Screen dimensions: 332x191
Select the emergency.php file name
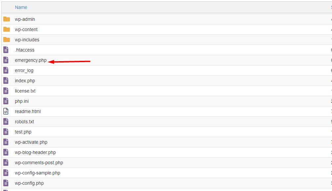31,60
